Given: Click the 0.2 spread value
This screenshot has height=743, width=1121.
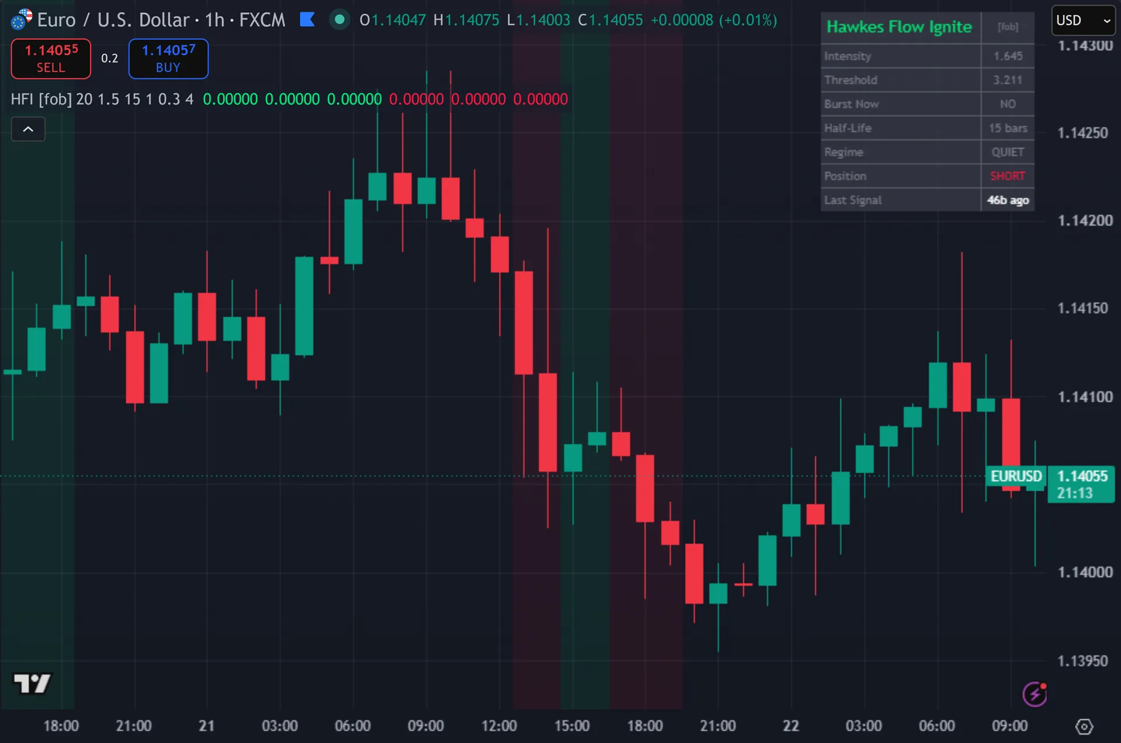Looking at the screenshot, I should [x=110, y=58].
